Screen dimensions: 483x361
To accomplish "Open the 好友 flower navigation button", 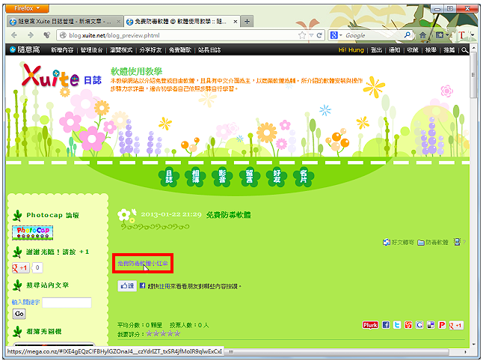I will coord(277,177).
